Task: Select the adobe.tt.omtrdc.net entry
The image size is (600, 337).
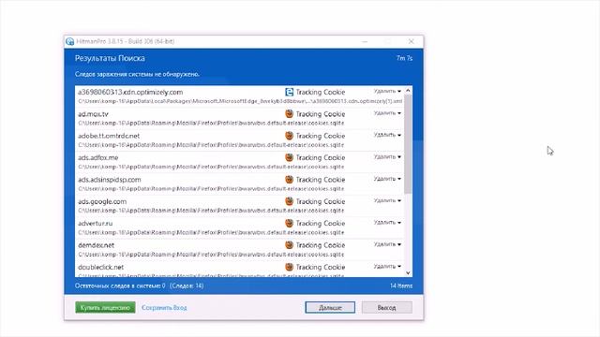Action: 240,139
